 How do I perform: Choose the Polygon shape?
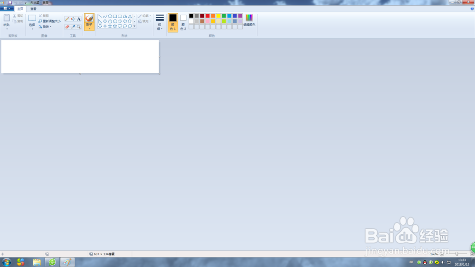click(x=125, y=16)
